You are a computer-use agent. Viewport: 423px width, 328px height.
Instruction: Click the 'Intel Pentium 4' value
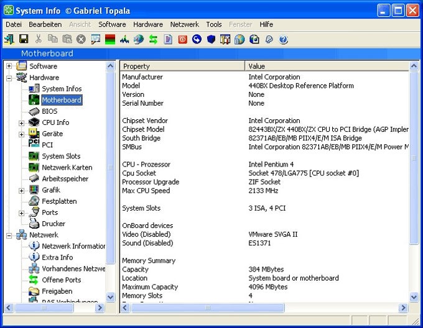point(271,164)
